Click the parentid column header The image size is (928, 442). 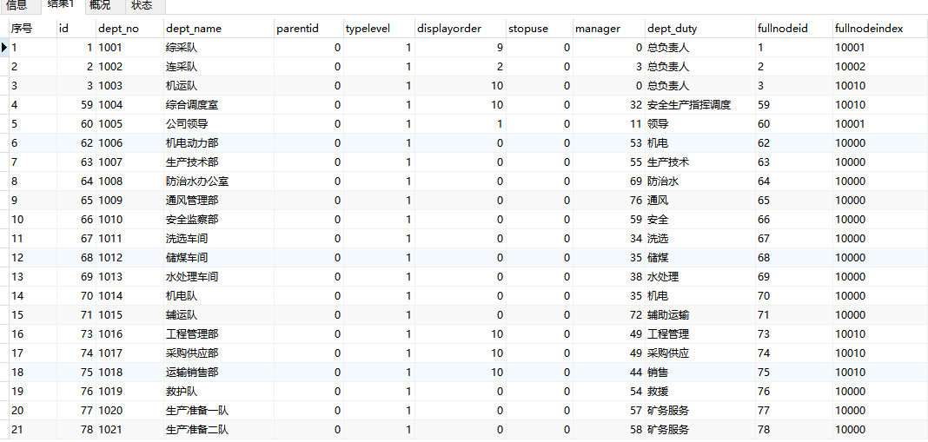coord(309,29)
